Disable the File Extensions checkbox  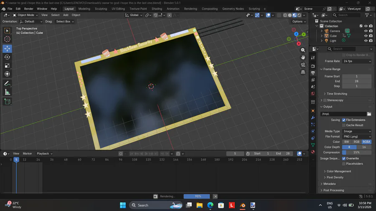click(344, 120)
